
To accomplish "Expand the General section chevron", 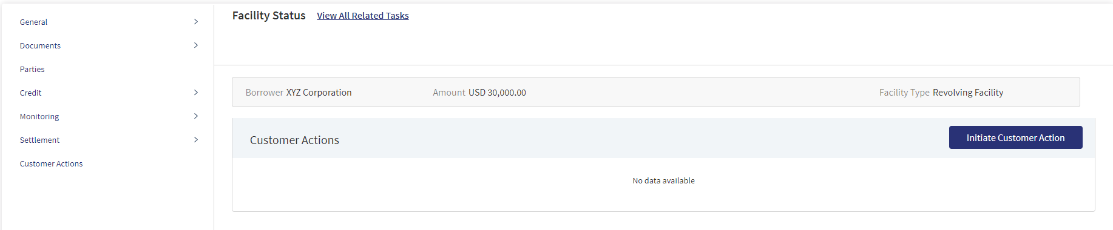I will (196, 22).
